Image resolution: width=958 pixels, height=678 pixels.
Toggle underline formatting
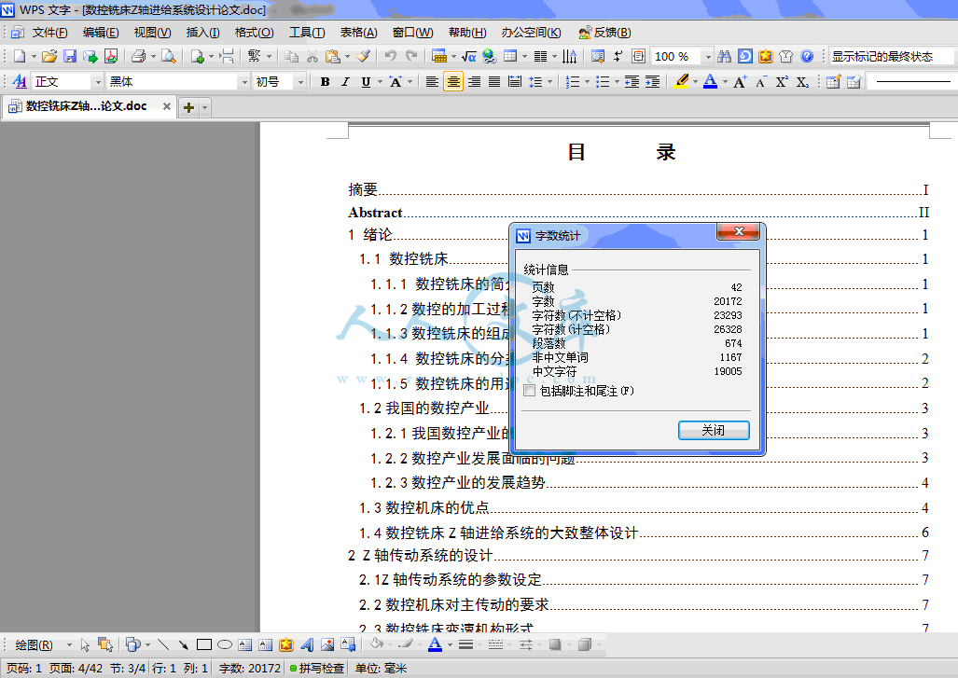pyautogui.click(x=366, y=82)
